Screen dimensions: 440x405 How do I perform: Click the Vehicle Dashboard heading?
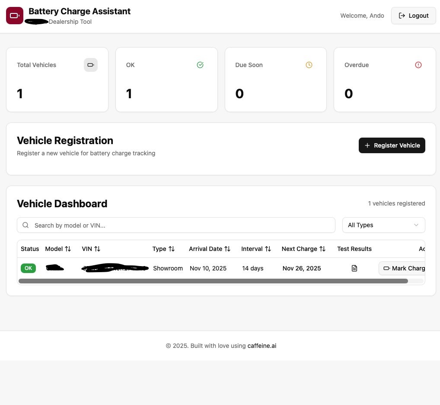[x=62, y=204]
